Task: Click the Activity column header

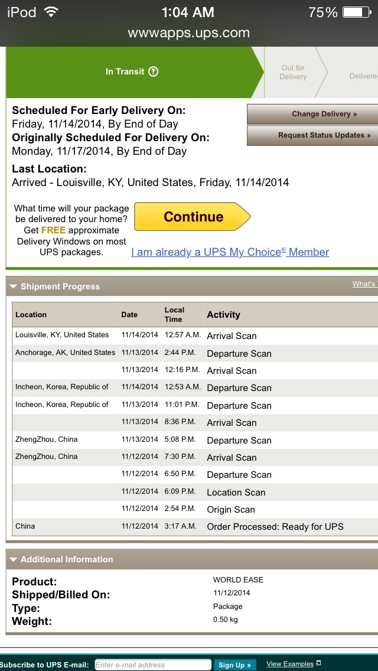Action: pyautogui.click(x=223, y=314)
